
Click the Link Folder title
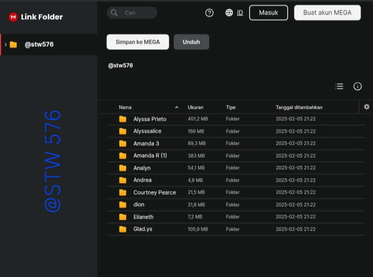42,17
